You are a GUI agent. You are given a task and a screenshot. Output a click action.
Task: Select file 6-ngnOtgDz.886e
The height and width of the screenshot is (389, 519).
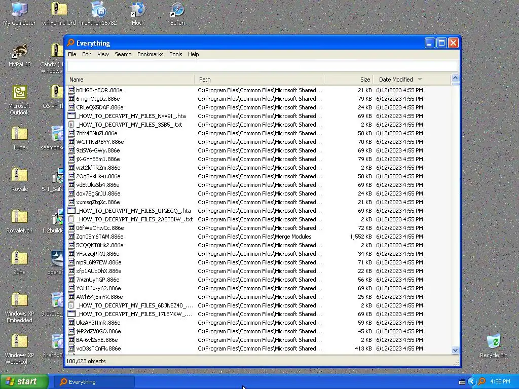(98, 99)
